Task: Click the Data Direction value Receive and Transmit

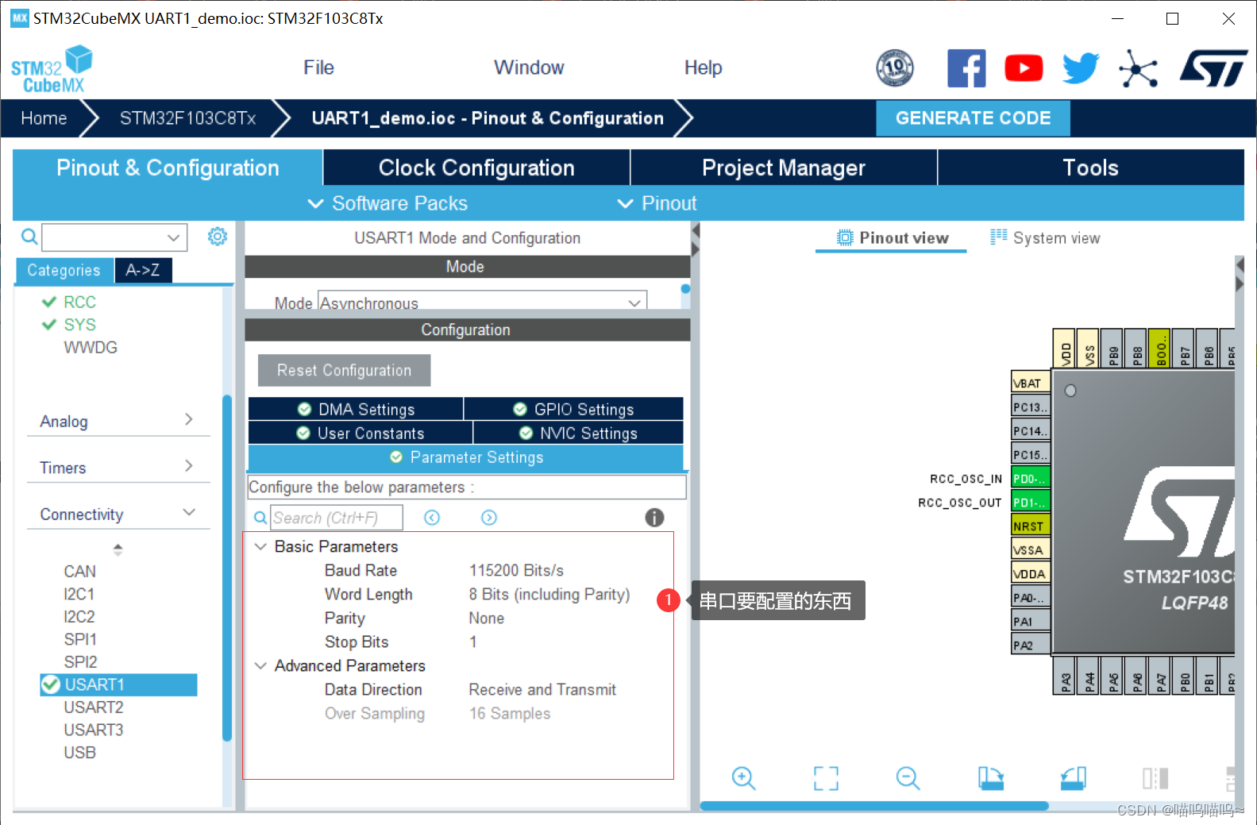Action: tap(542, 689)
